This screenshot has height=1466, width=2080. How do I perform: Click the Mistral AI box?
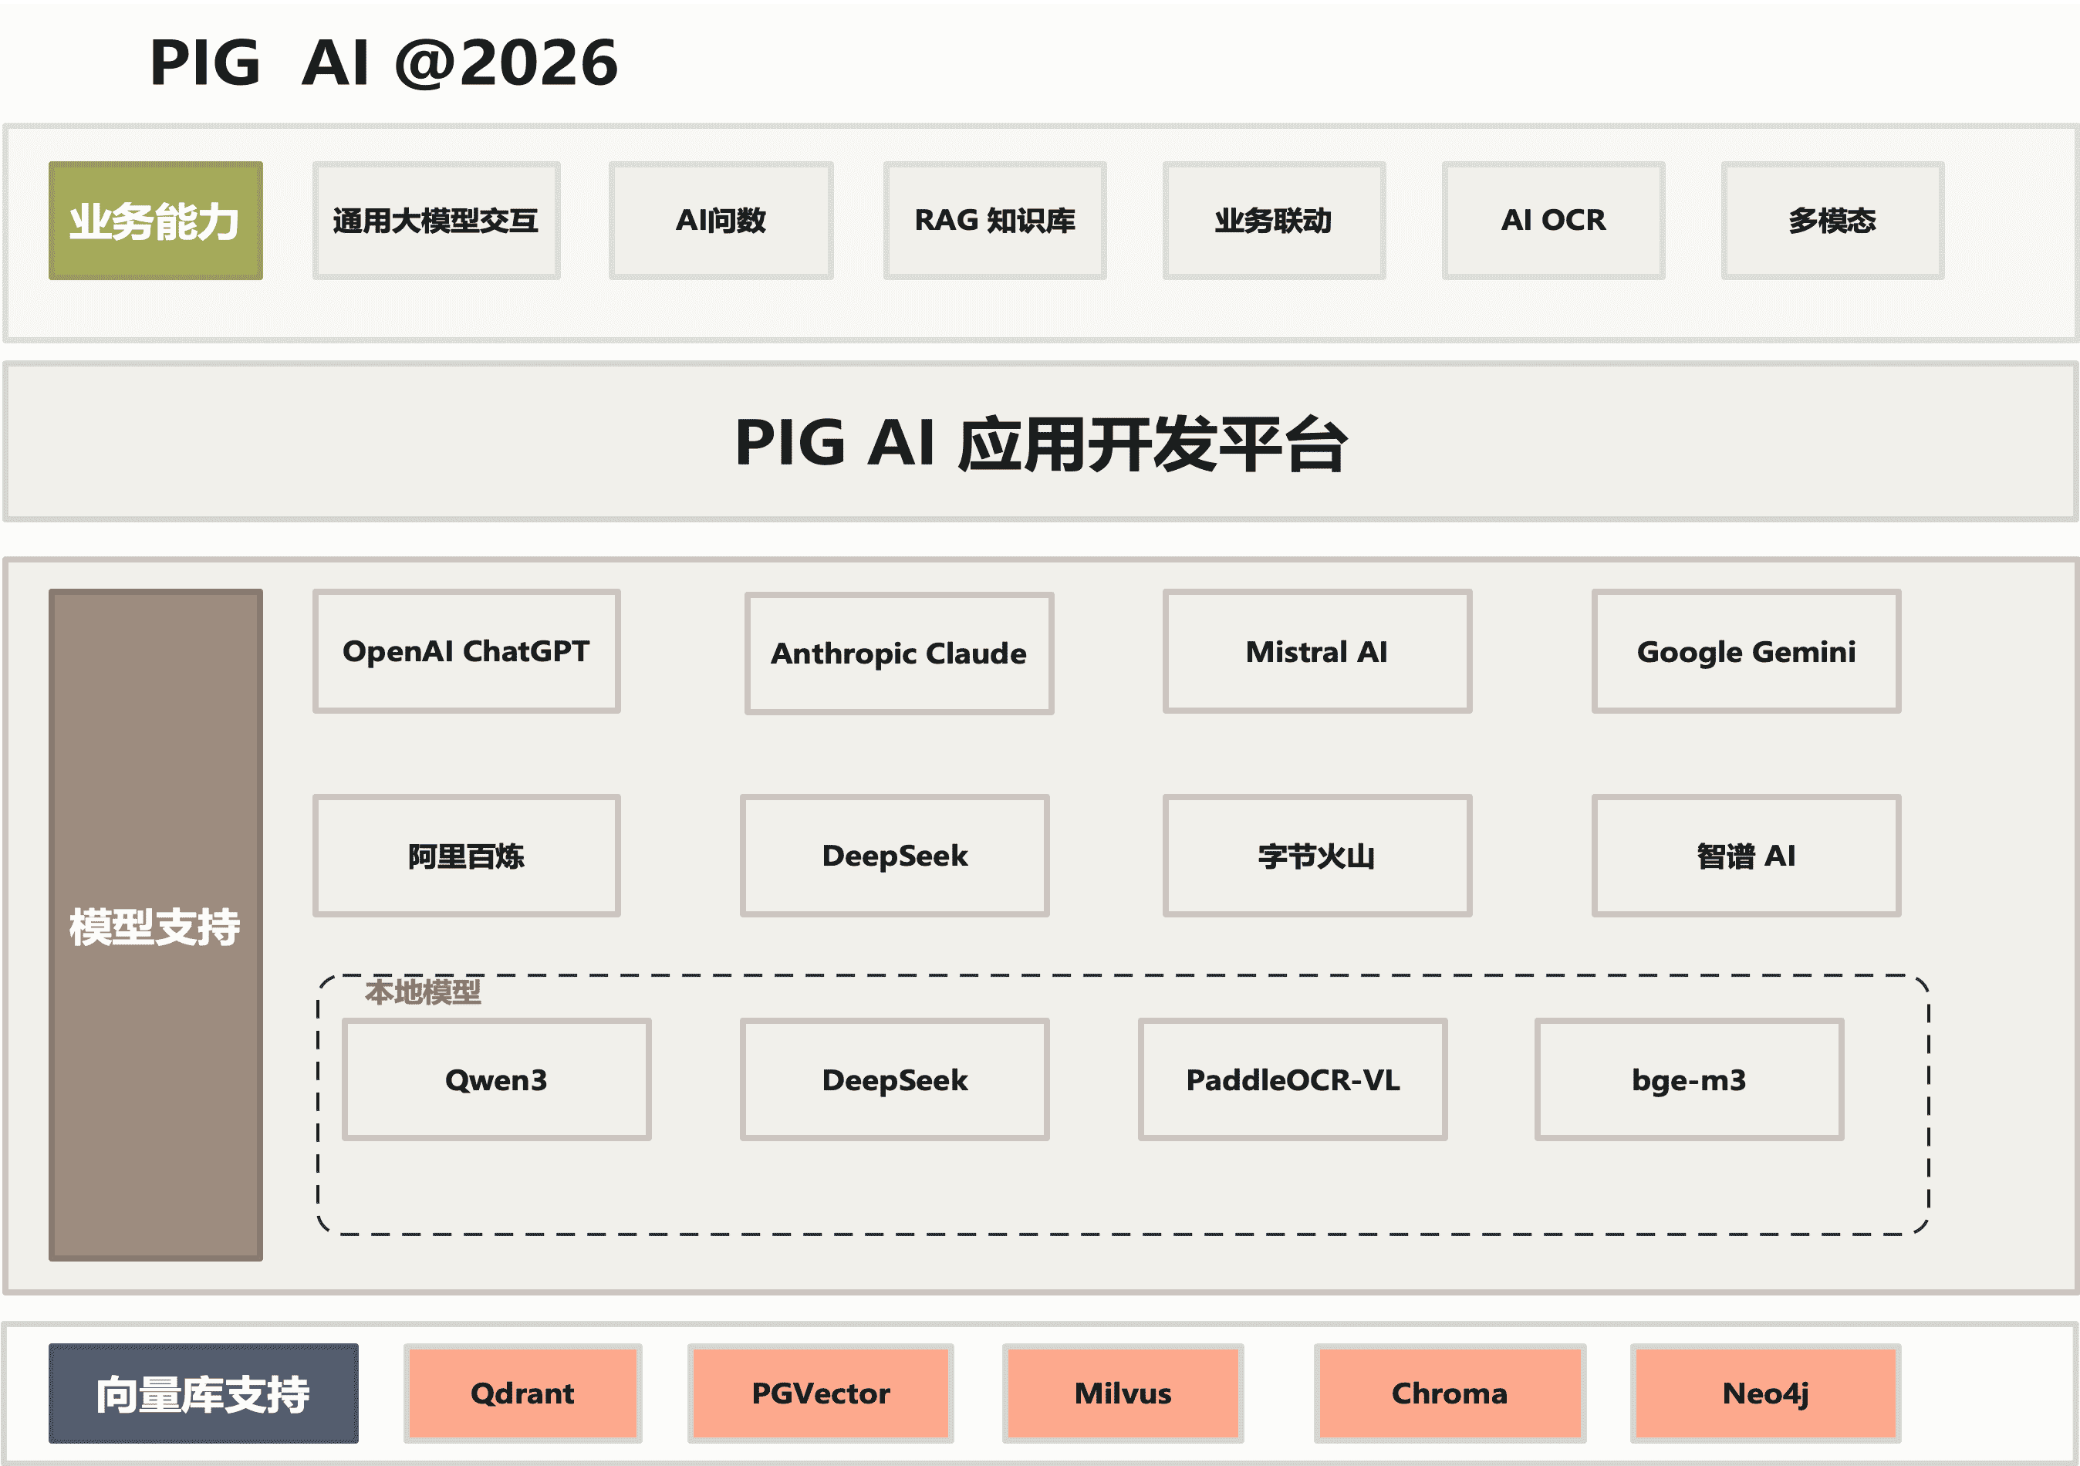coord(1316,651)
